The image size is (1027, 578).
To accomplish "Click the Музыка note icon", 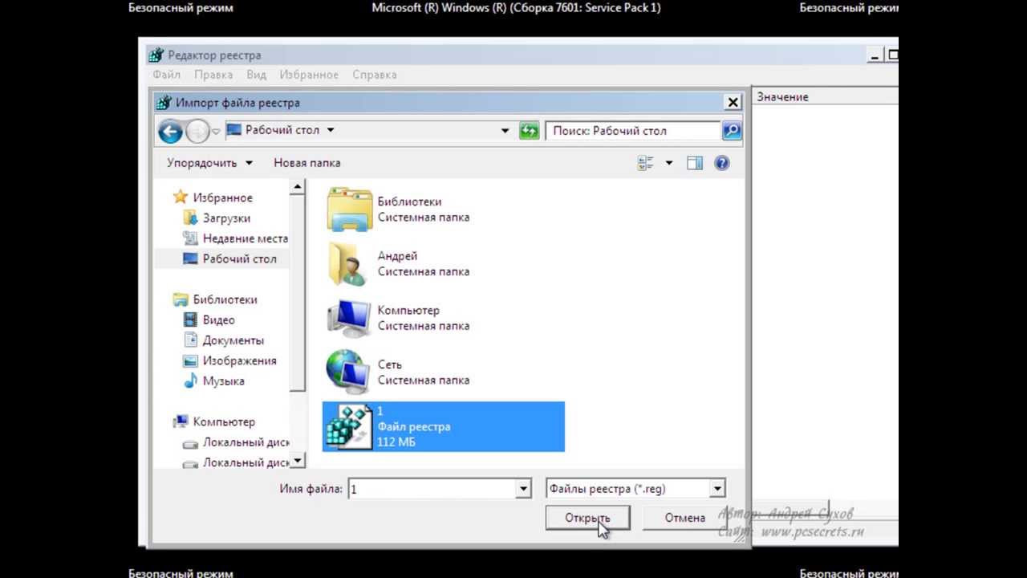I will [190, 381].
